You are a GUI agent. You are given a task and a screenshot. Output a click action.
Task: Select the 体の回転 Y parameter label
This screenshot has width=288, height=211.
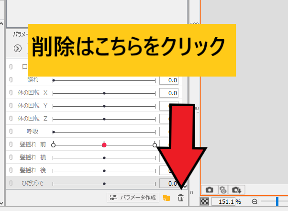tap(33, 106)
